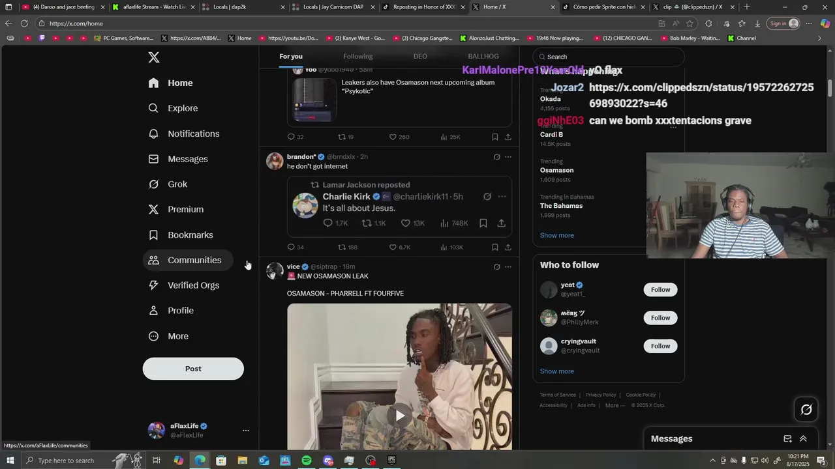Click Grok icon on brandon post

(496, 157)
